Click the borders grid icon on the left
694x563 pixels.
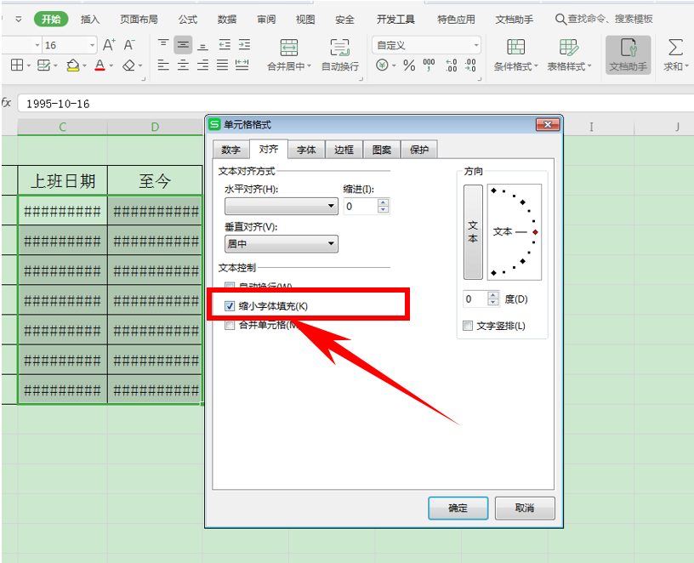tap(14, 64)
